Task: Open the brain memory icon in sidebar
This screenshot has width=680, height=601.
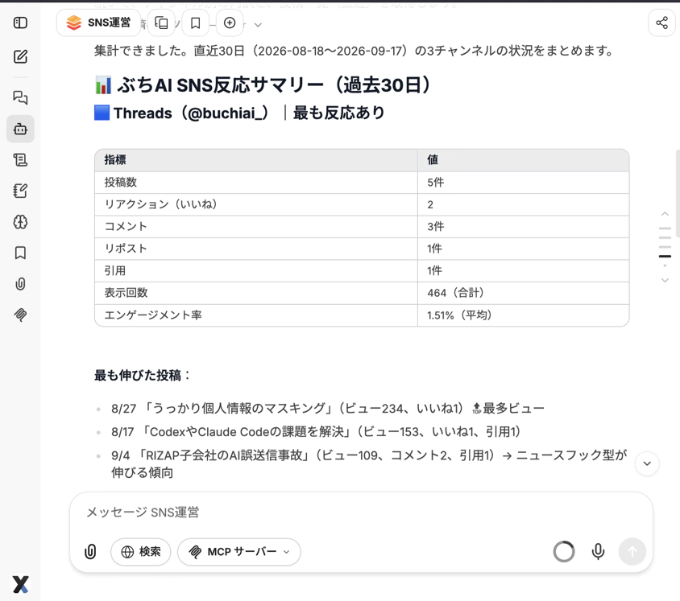Action: 20,222
